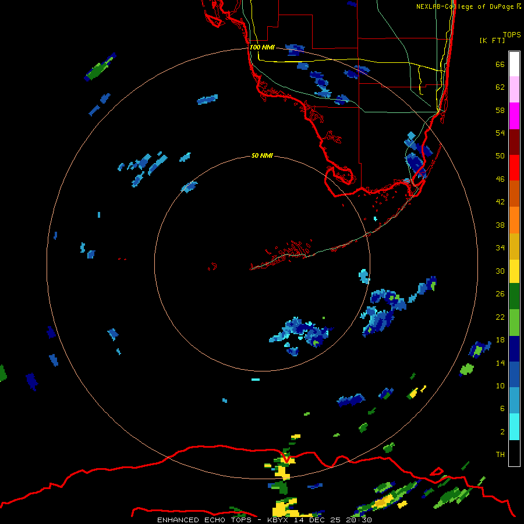
Task: Pick the light orange legend swatch
Action: (x=514, y=220)
